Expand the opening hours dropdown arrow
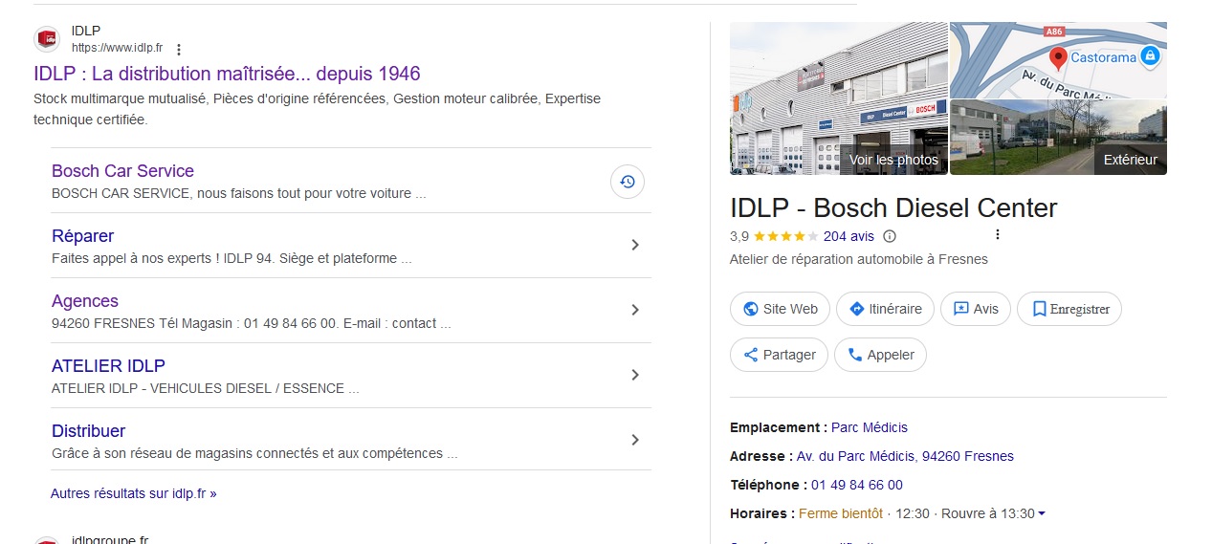 coord(1042,514)
